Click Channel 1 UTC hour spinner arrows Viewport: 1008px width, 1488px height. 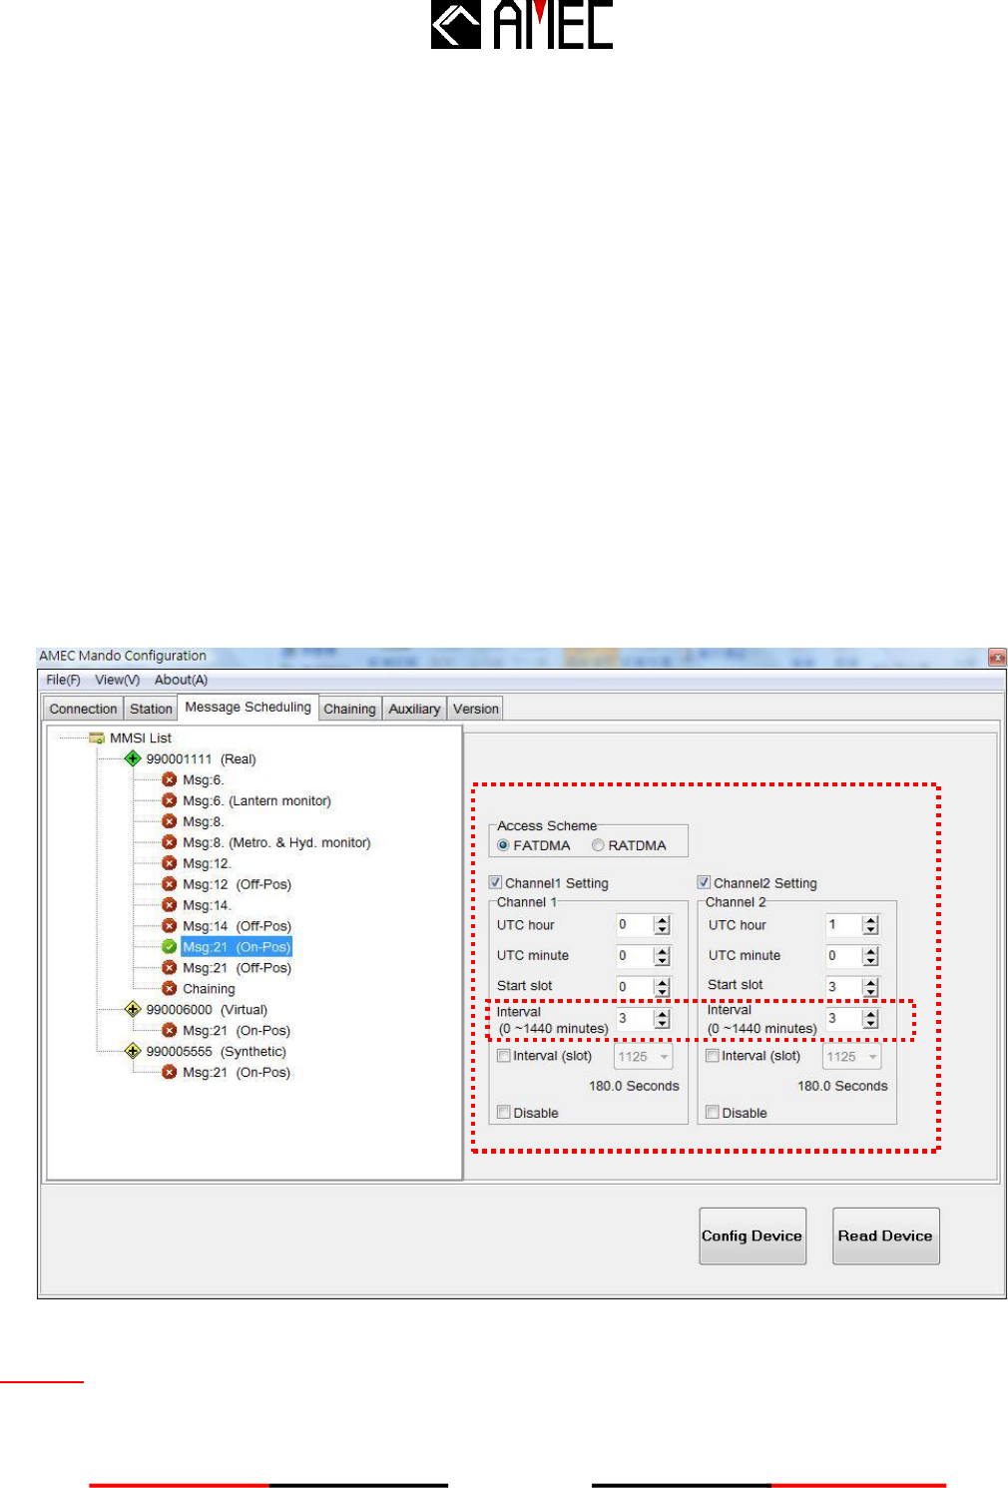(662, 925)
